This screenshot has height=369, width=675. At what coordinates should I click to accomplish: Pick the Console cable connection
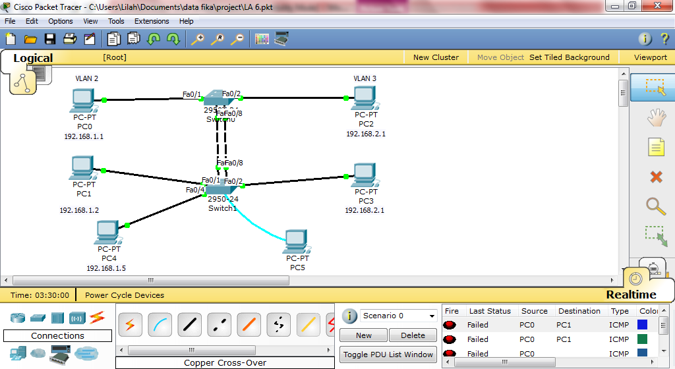pyautogui.click(x=160, y=325)
